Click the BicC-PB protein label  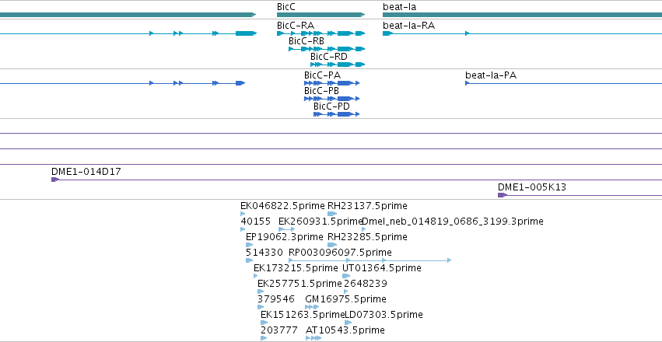[x=322, y=91]
